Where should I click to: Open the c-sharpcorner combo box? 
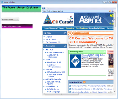coord(10,19)
